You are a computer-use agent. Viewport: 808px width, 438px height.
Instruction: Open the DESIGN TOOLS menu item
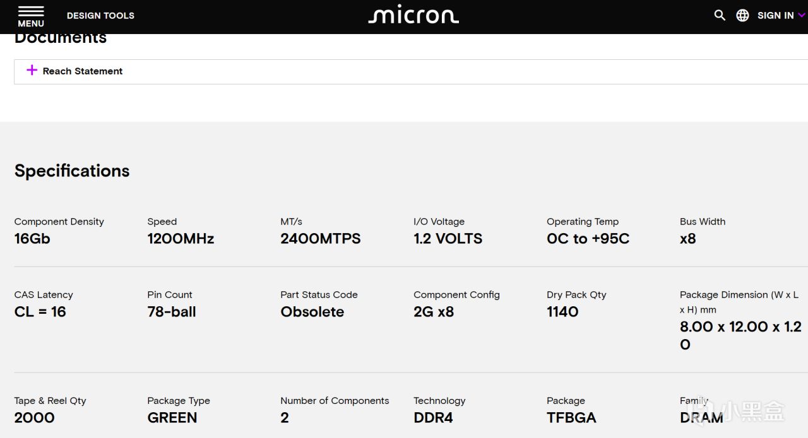[x=100, y=15]
